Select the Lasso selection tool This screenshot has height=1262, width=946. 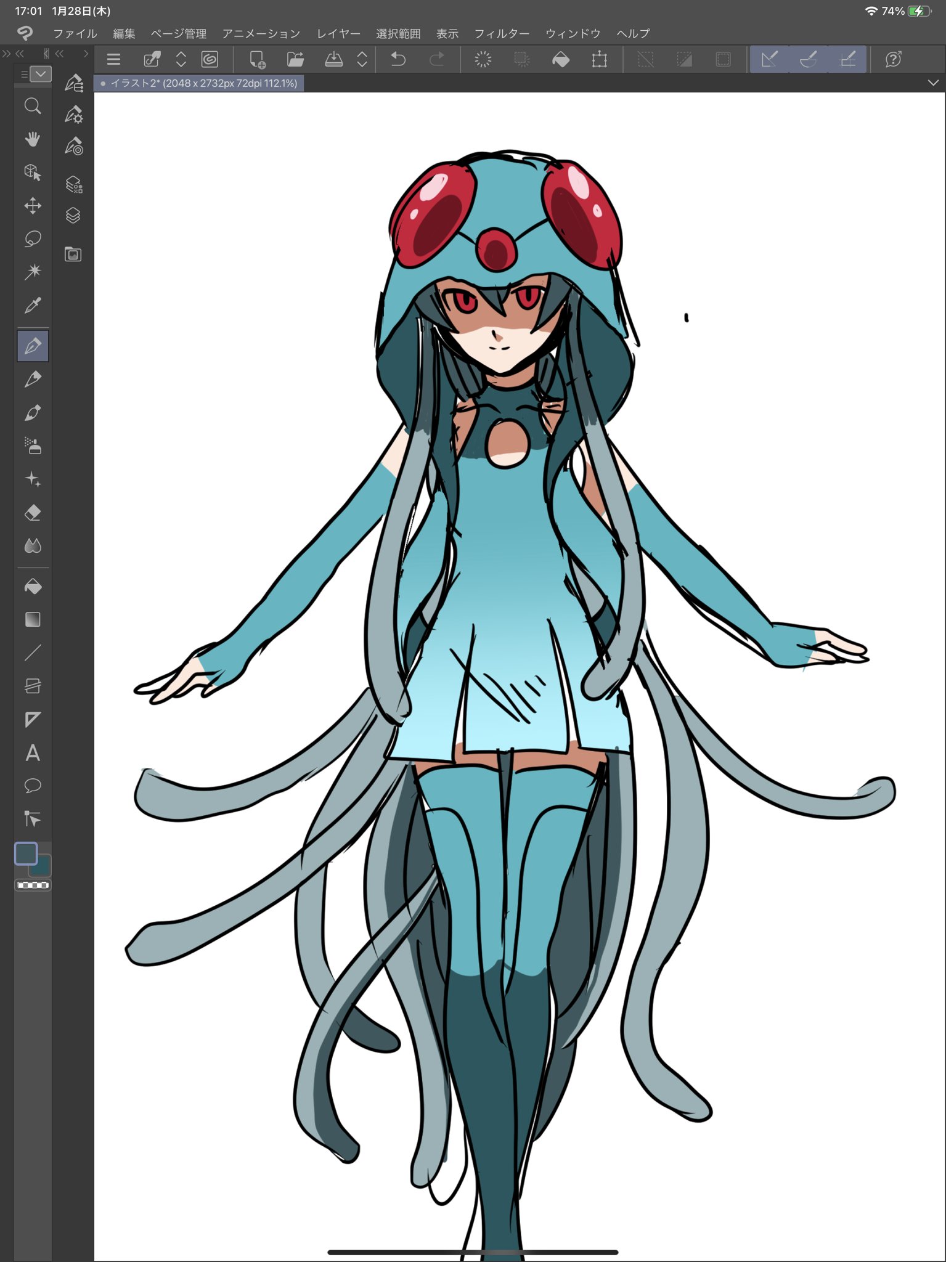33,238
